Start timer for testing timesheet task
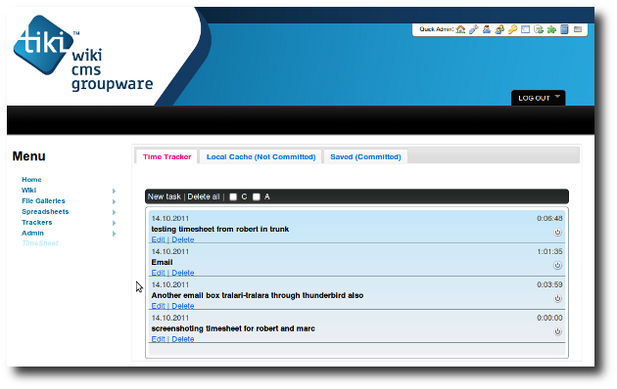The height and width of the screenshot is (389, 617). (x=557, y=233)
